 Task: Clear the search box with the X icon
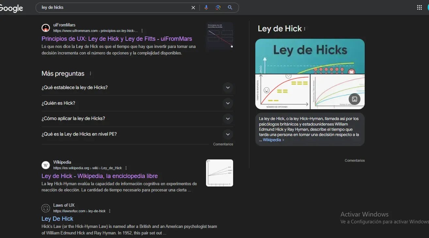click(193, 7)
